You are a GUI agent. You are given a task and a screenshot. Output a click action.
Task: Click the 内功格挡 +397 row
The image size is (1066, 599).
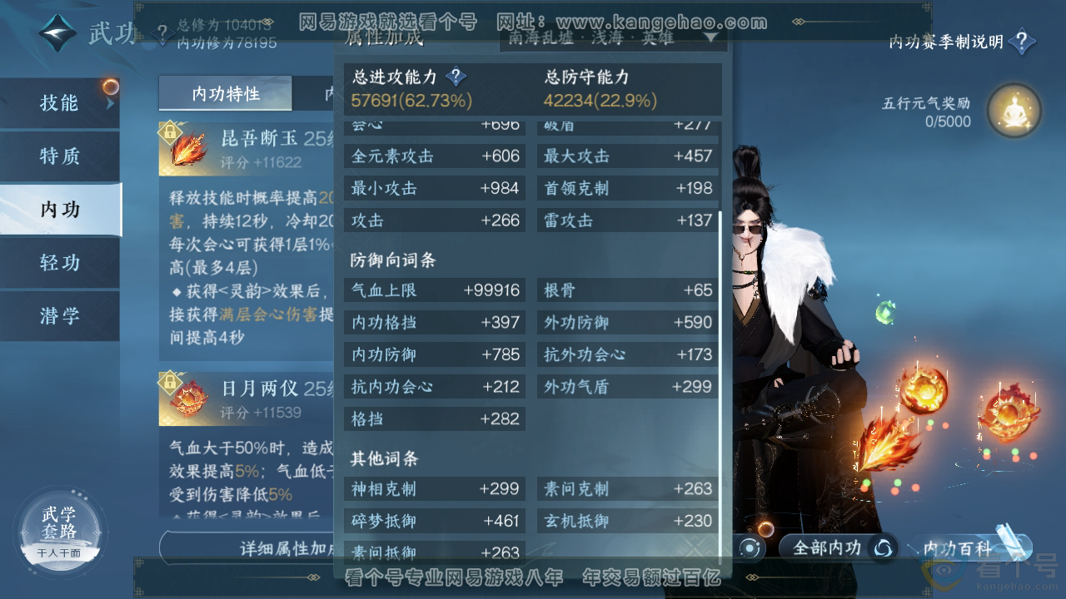pos(435,323)
